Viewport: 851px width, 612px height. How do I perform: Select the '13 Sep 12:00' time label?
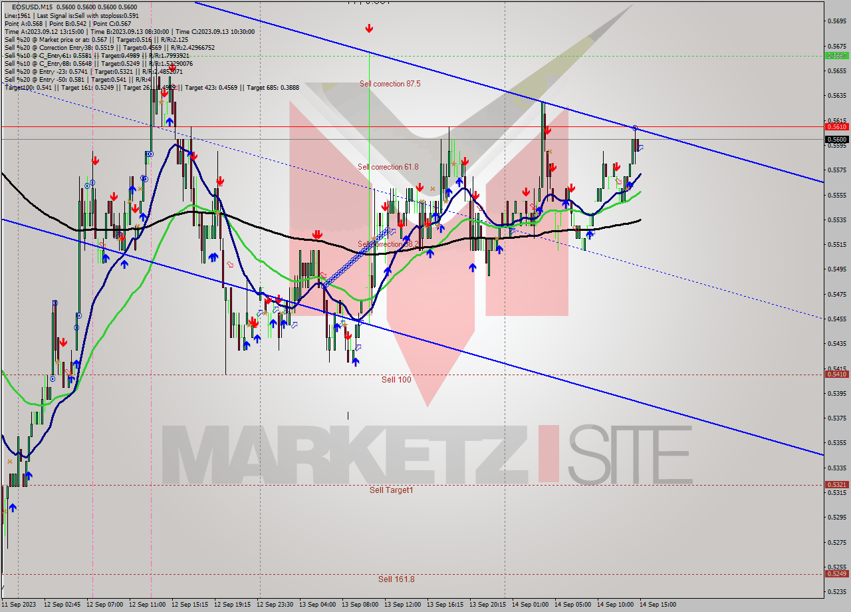tap(402, 605)
